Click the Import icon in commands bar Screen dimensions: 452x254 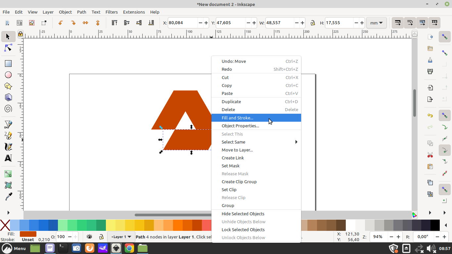click(430, 88)
